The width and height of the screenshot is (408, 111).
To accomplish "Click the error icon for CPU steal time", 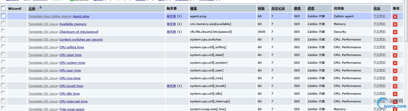I will click(x=395, y=55).
